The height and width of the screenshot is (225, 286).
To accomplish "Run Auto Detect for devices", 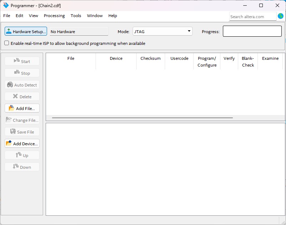I will (x=22, y=85).
